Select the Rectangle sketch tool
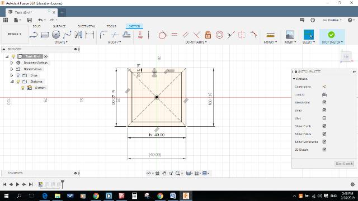Image resolution: width=358 pixels, height=201 pixels. (45, 35)
